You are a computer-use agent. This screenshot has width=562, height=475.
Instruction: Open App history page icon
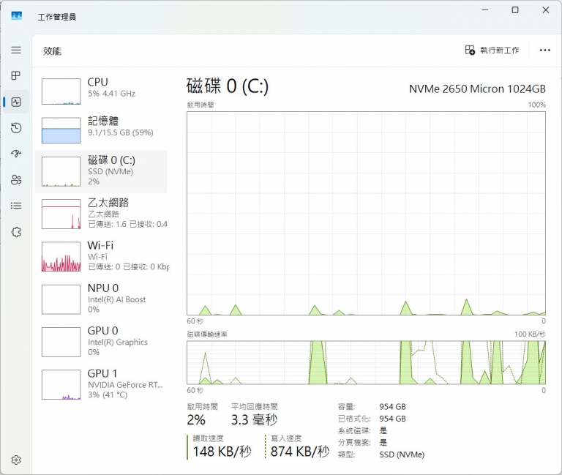tap(16, 128)
